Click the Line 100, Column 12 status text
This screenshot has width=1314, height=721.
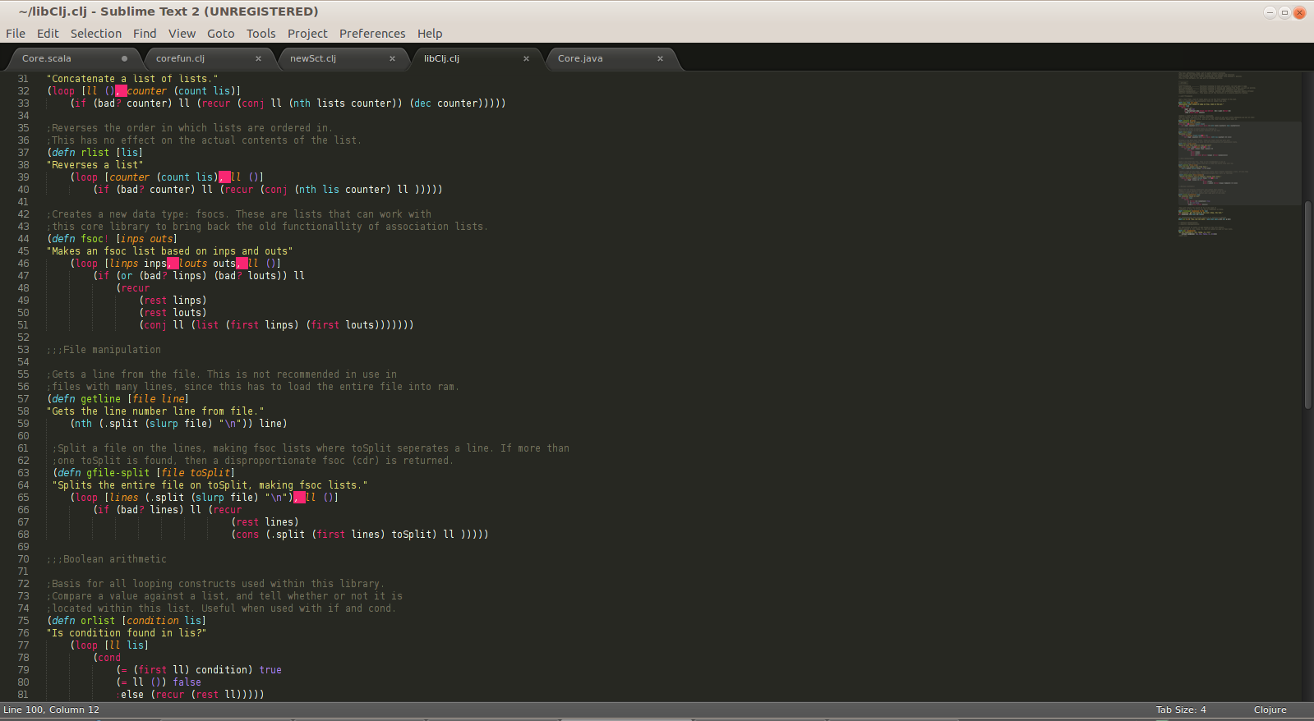[51, 710]
